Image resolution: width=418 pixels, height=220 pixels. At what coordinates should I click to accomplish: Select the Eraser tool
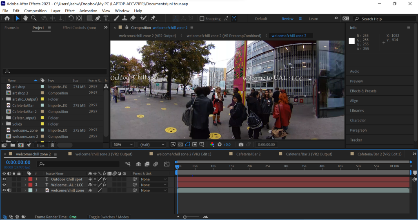[x=133, y=18]
